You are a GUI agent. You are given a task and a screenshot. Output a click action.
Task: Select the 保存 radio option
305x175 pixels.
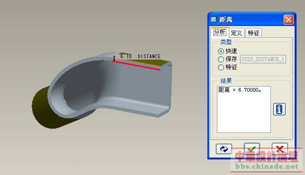point(221,59)
